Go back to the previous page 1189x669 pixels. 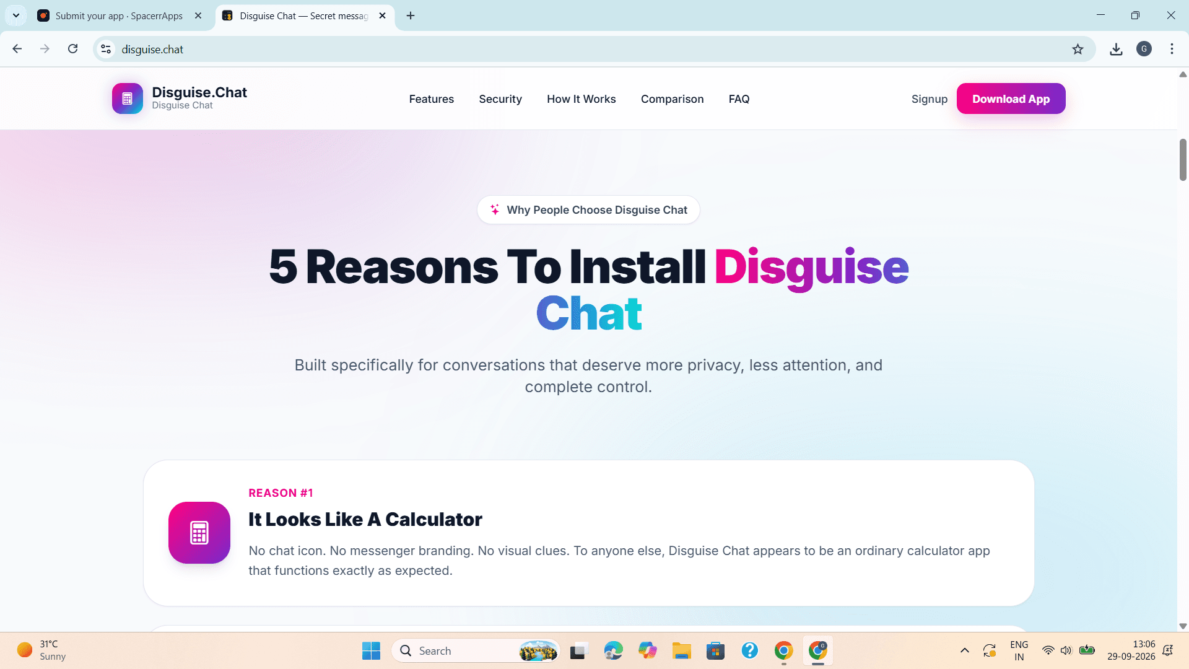pos(17,49)
